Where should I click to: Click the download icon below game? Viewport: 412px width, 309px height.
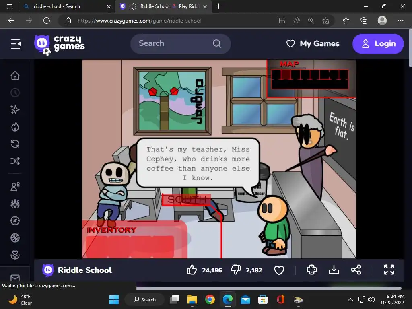(334, 270)
